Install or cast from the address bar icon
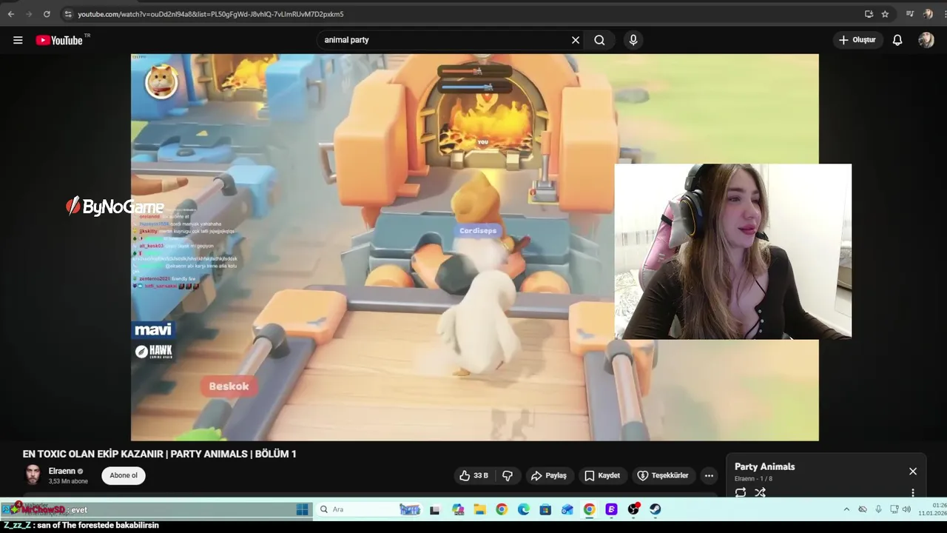Image resolution: width=947 pixels, height=533 pixels. tap(869, 14)
